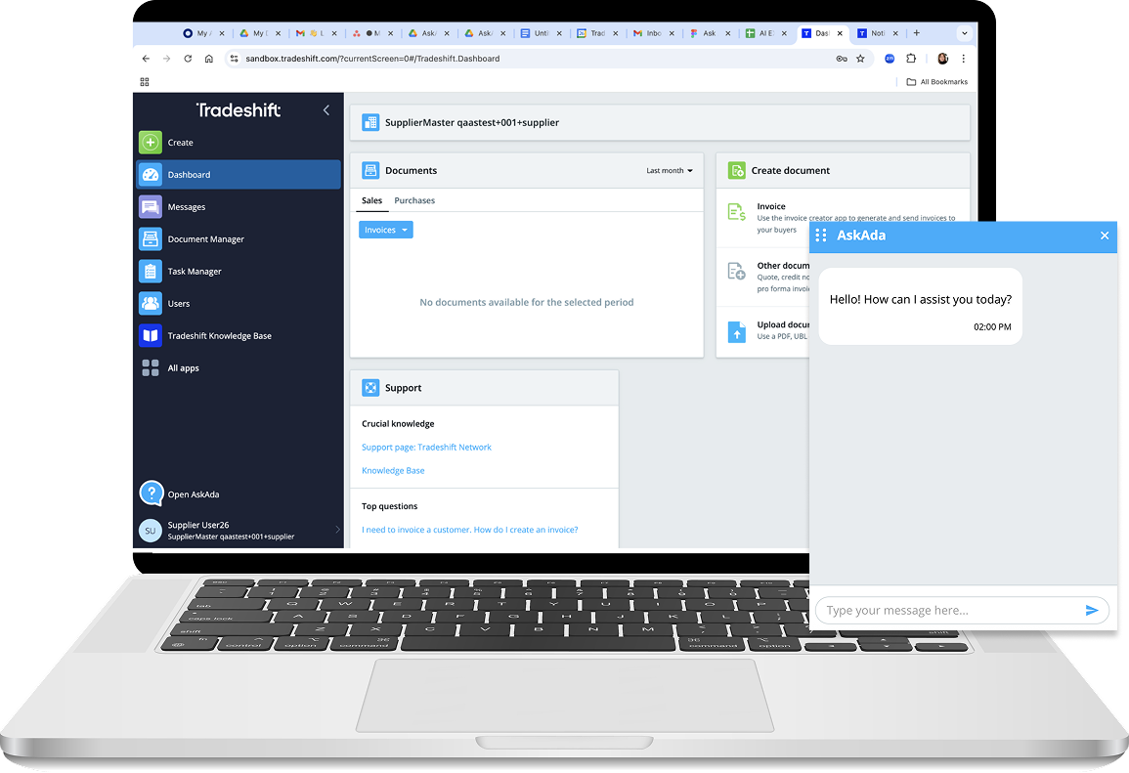
Task: Open the Dashboard sidebar item
Action: coord(239,174)
